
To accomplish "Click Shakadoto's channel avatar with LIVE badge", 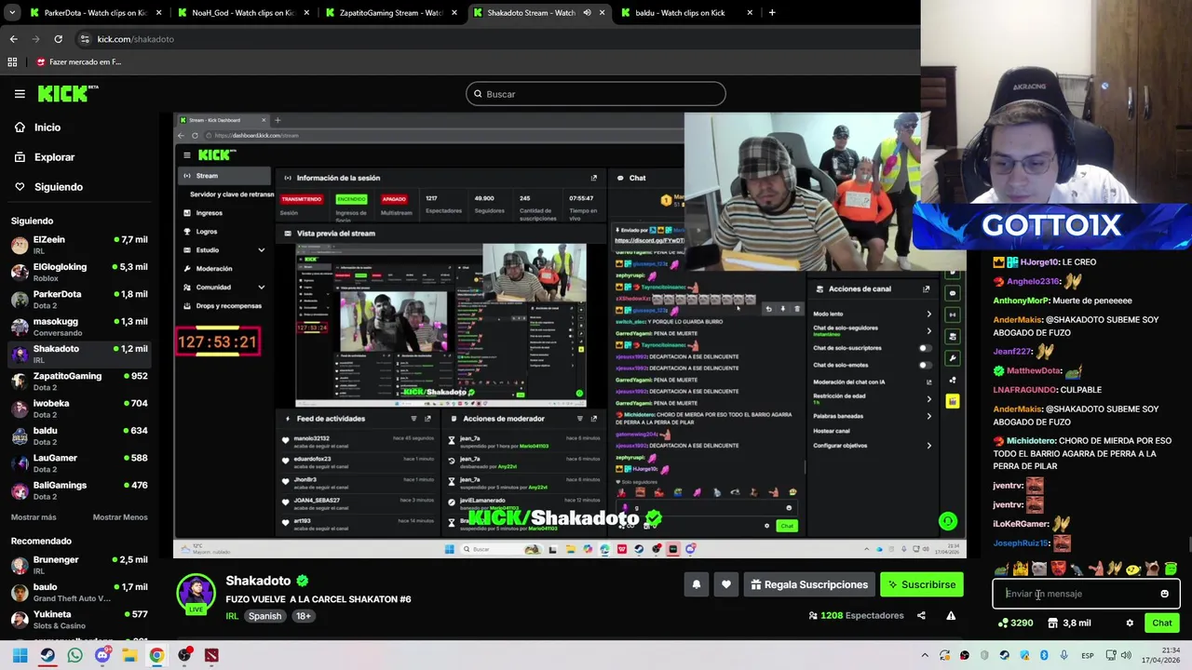I will 196,594.
